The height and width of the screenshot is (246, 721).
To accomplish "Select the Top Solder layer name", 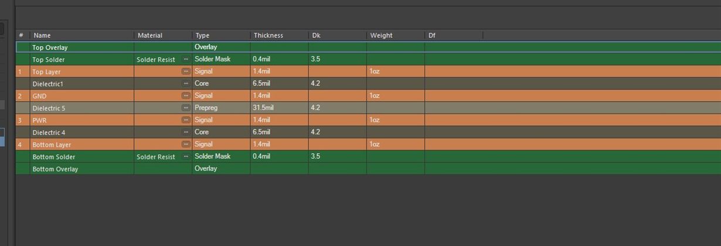I will (48, 60).
